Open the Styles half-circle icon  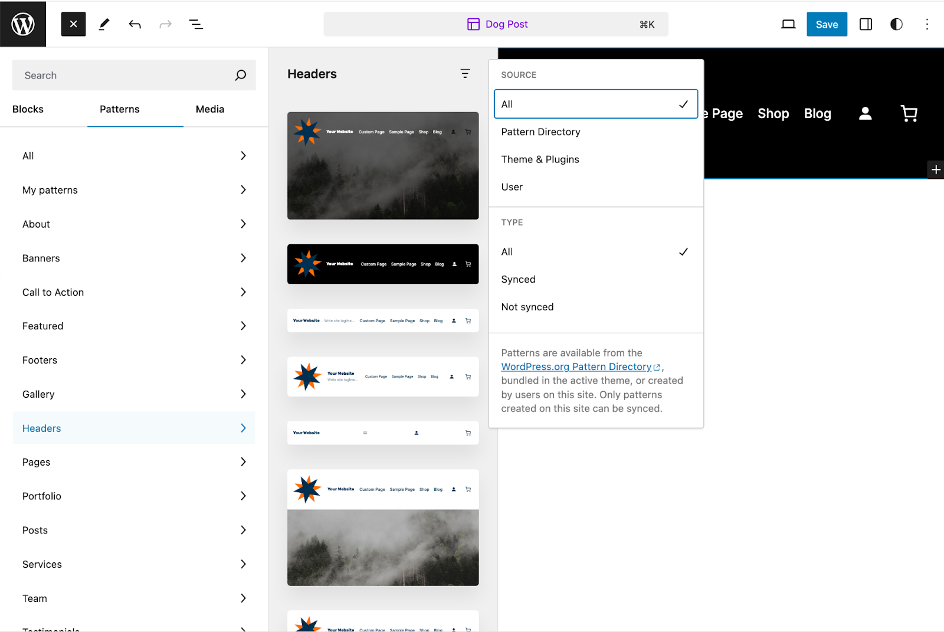896,24
